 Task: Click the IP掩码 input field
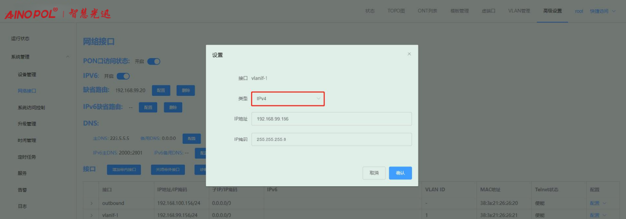(331, 139)
